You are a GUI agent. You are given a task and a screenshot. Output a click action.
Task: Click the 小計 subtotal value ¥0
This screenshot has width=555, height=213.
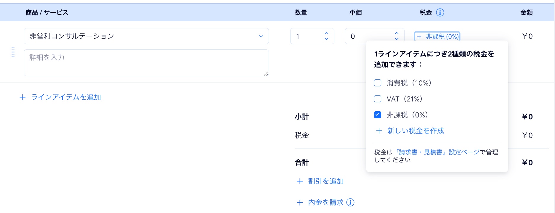527,117
